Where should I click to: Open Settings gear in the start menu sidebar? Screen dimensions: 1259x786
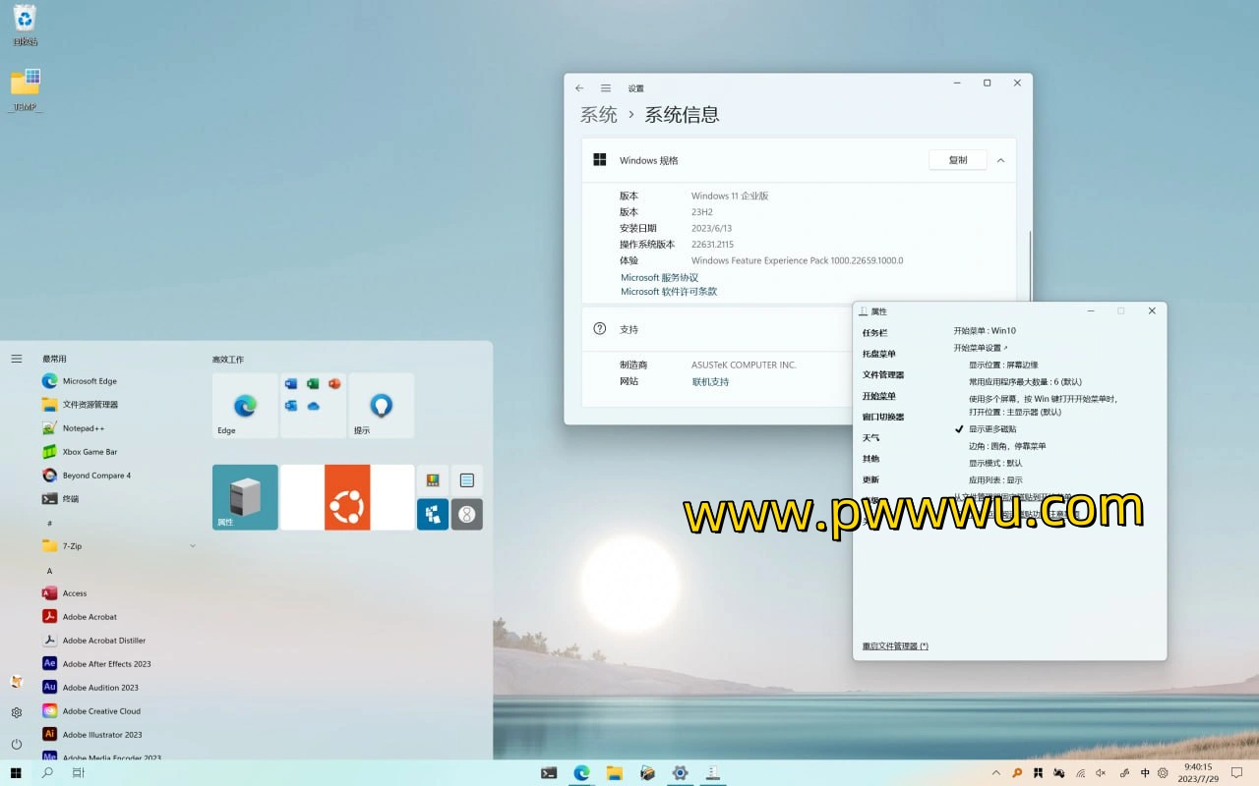pyautogui.click(x=17, y=712)
